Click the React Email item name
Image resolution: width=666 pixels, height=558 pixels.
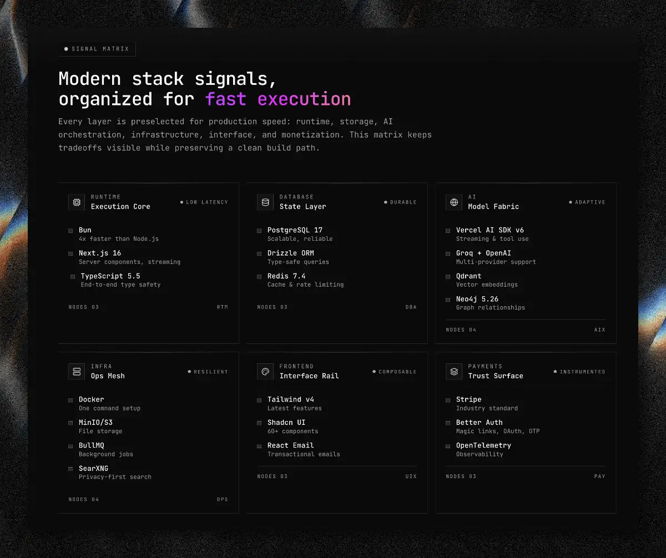(x=291, y=445)
